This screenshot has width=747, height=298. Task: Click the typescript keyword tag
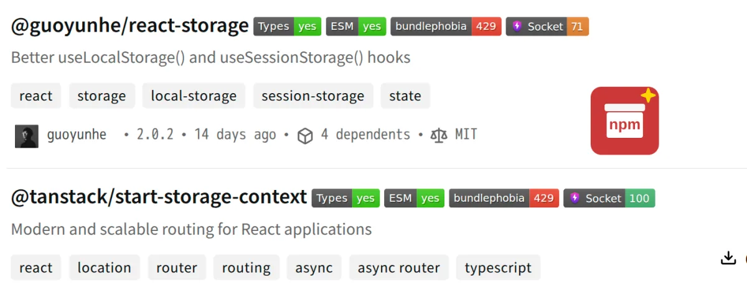click(x=498, y=268)
